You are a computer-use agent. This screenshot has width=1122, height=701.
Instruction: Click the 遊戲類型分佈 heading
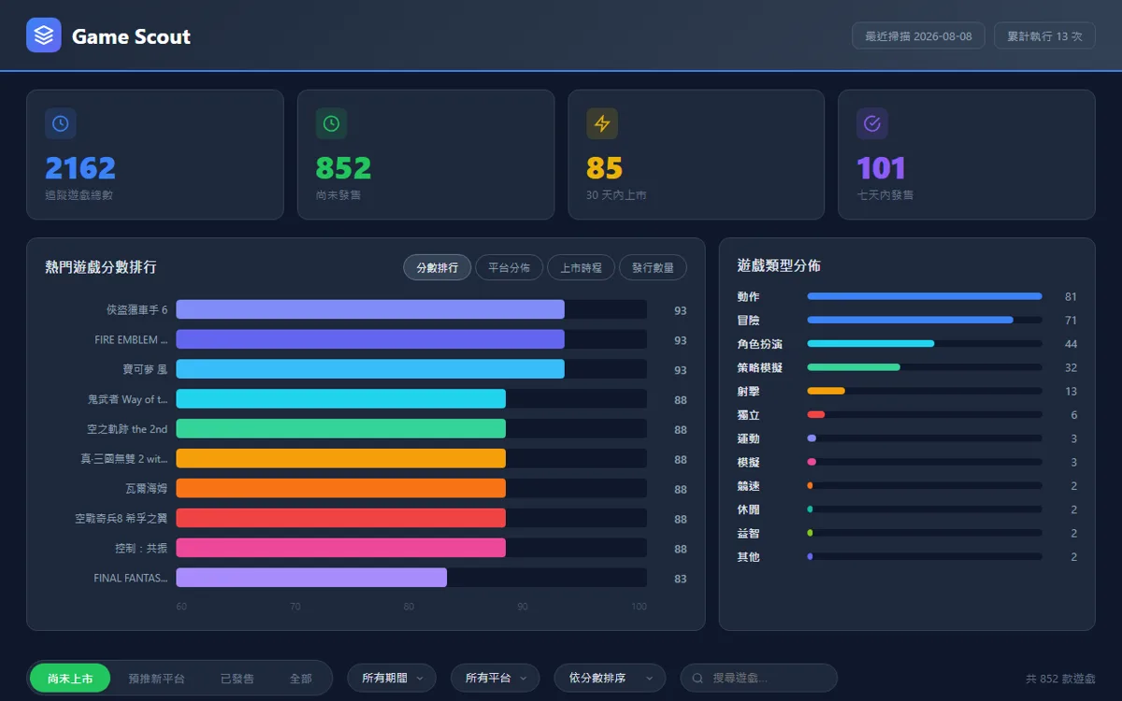point(779,266)
